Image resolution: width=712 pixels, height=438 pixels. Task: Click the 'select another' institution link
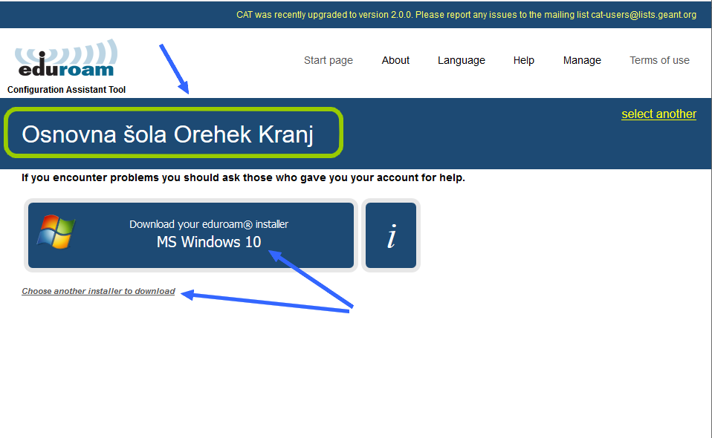(x=659, y=114)
